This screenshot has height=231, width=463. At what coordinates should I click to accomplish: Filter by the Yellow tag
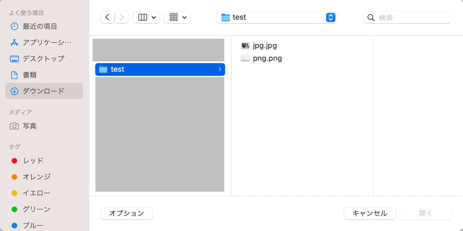36,193
